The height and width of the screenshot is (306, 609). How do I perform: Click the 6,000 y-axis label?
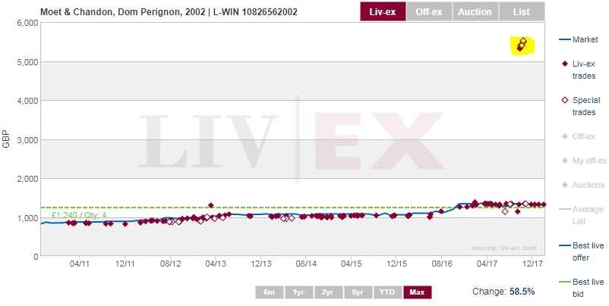click(x=27, y=23)
